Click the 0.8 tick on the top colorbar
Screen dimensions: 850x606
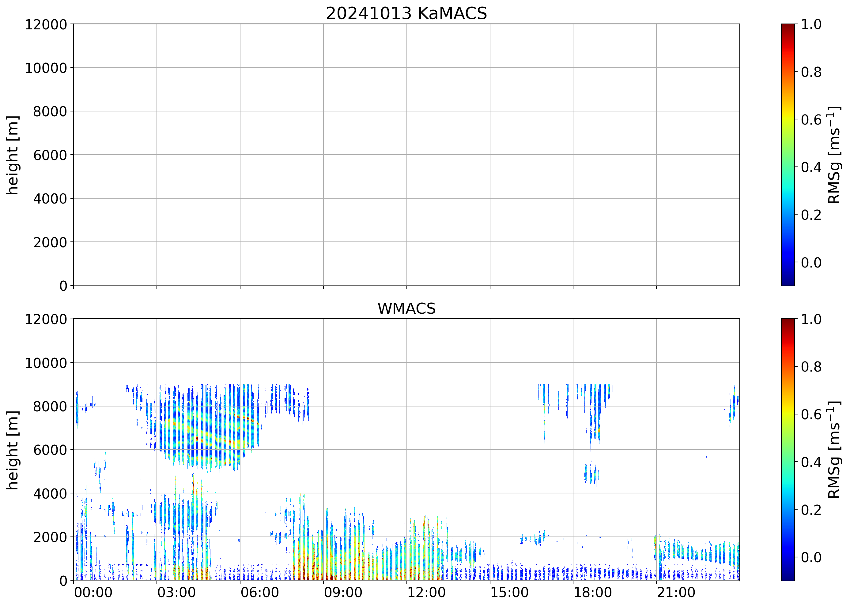(811, 72)
